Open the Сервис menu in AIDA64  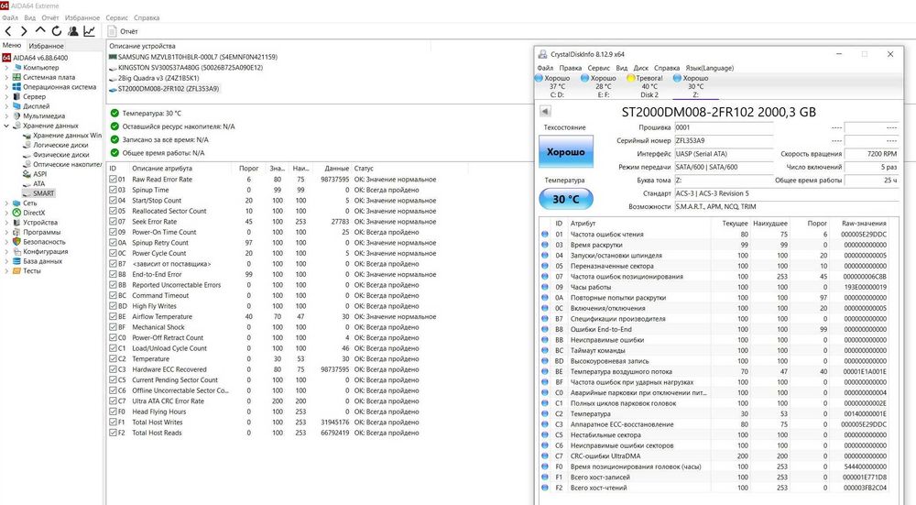[117, 17]
